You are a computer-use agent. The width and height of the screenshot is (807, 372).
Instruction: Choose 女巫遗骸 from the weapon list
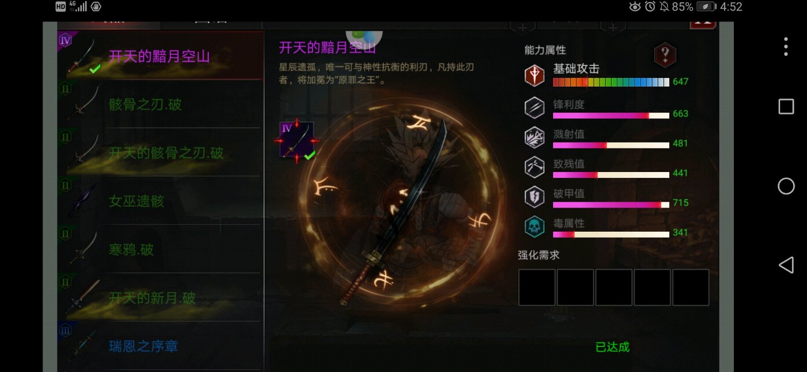(x=160, y=201)
